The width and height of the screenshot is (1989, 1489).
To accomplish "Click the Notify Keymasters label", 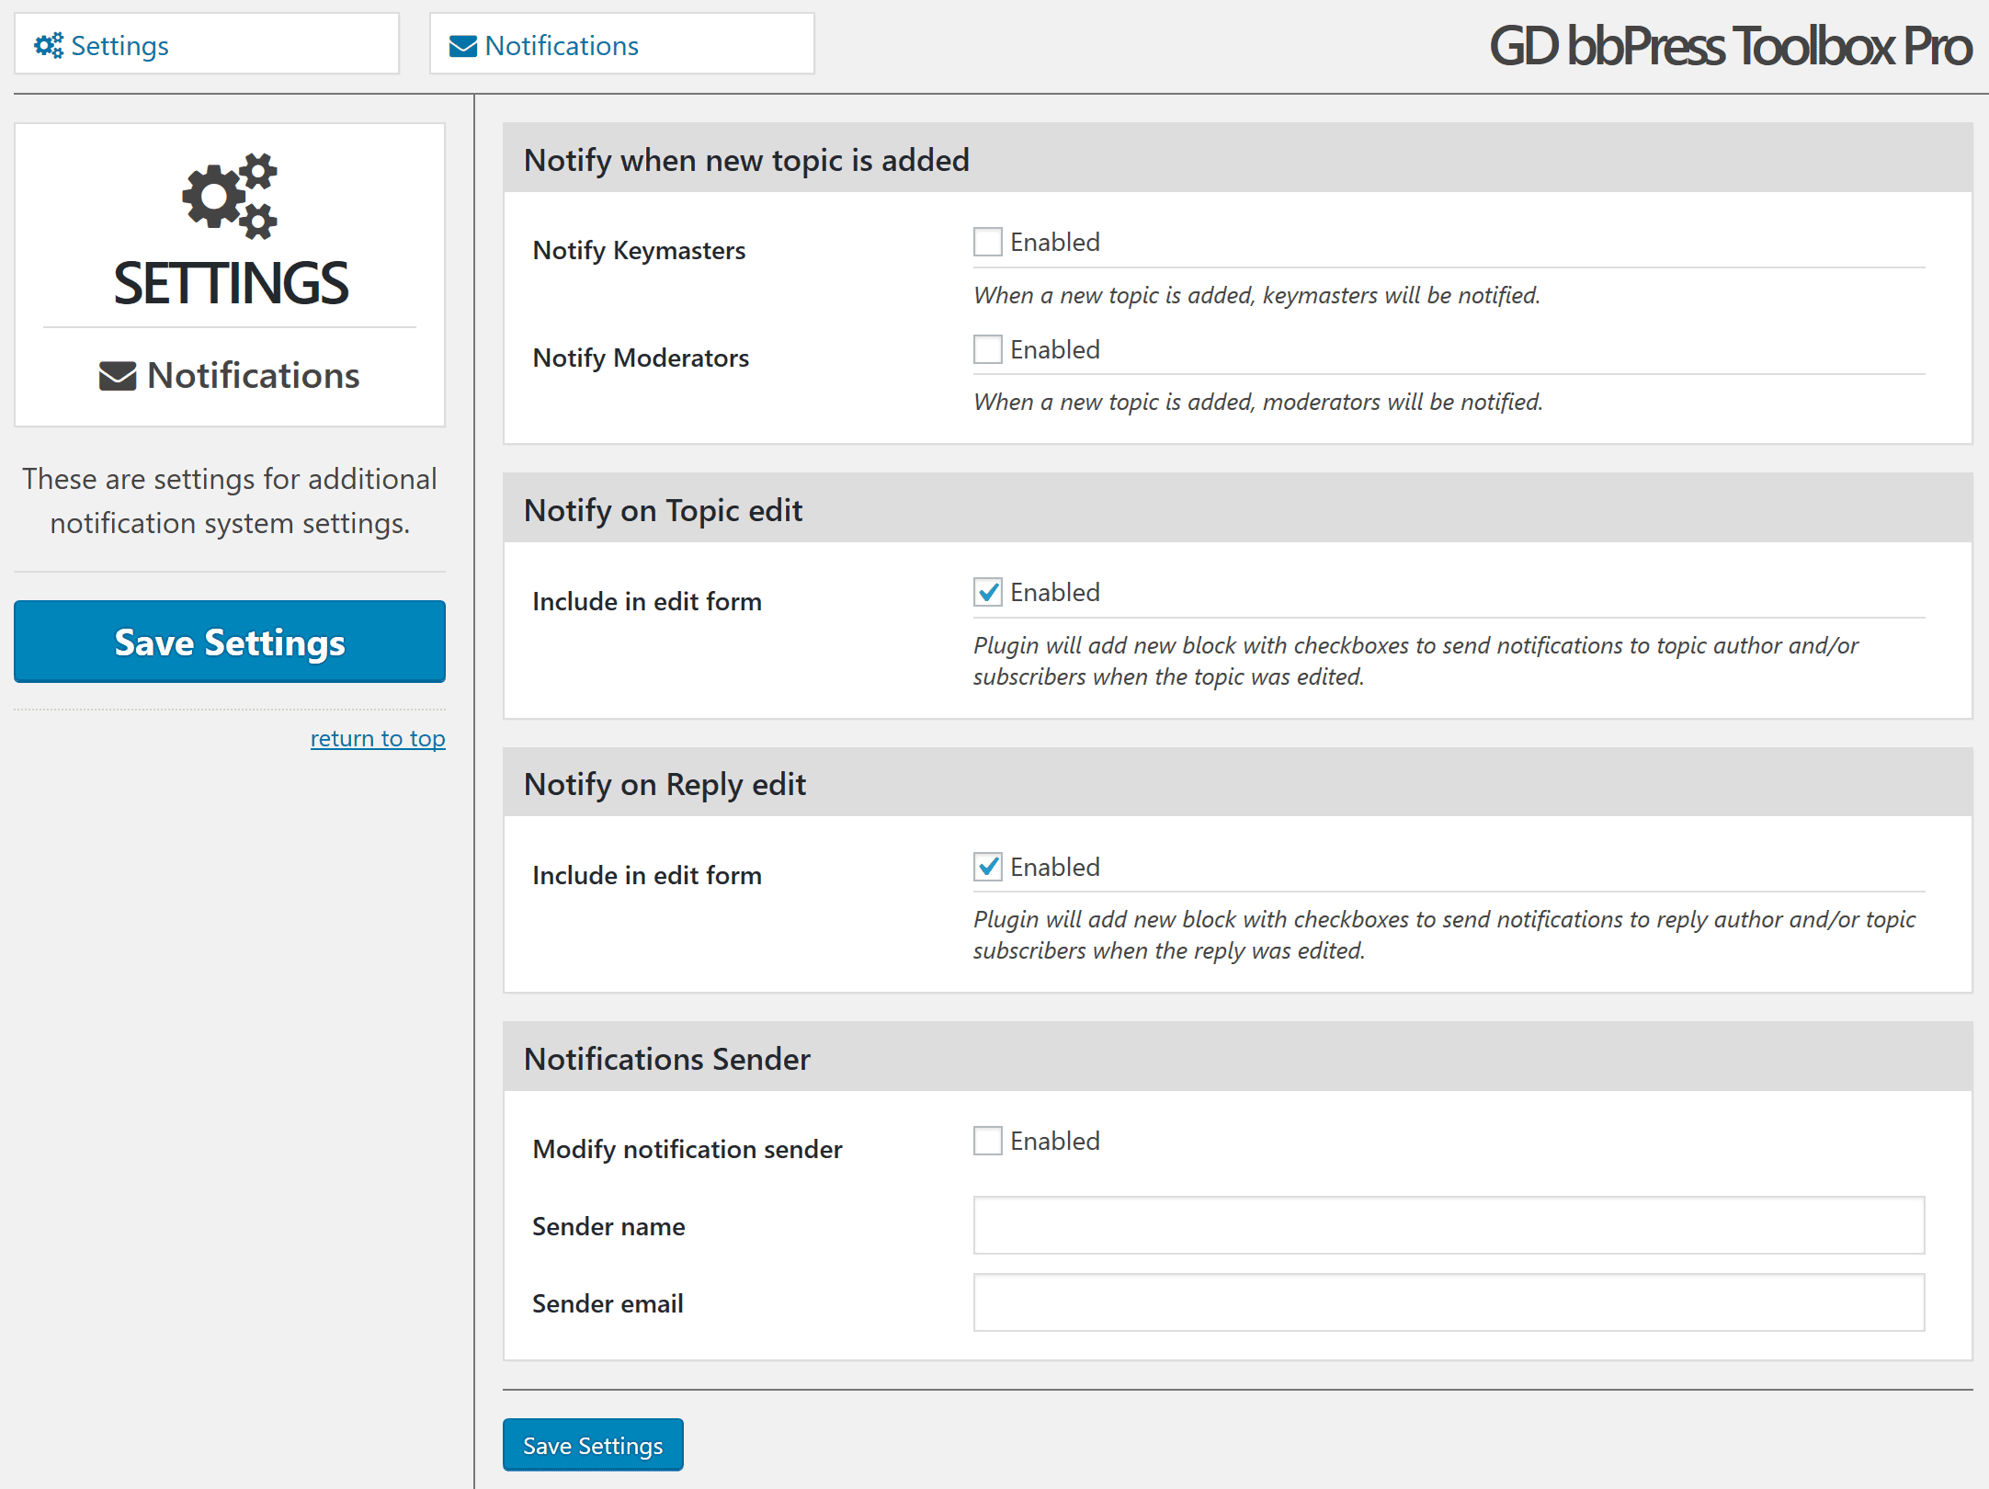I will tap(639, 251).
